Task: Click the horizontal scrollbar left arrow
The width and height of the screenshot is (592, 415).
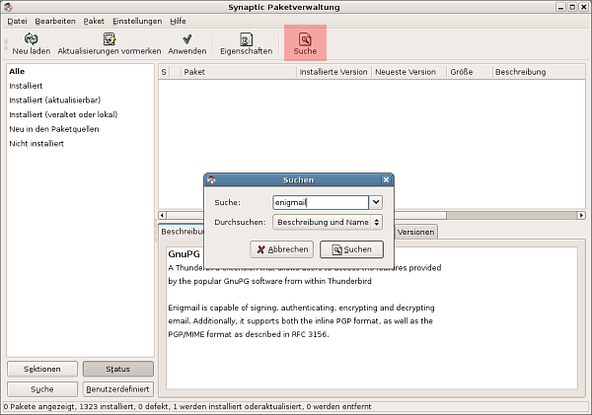Action: click(x=163, y=215)
